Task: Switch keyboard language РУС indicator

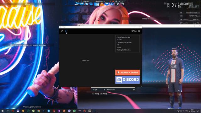Action: (187, 111)
